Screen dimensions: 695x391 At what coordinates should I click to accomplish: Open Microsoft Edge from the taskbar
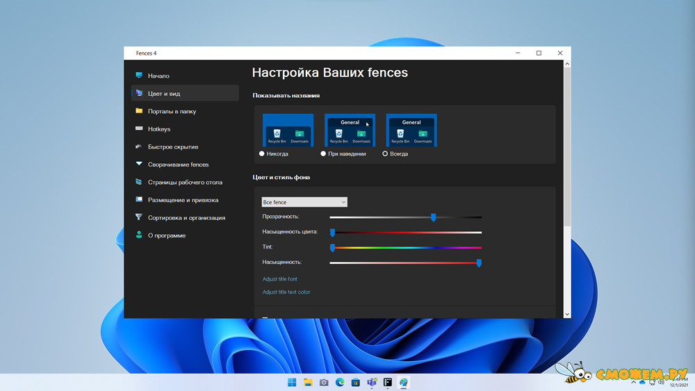click(340, 382)
